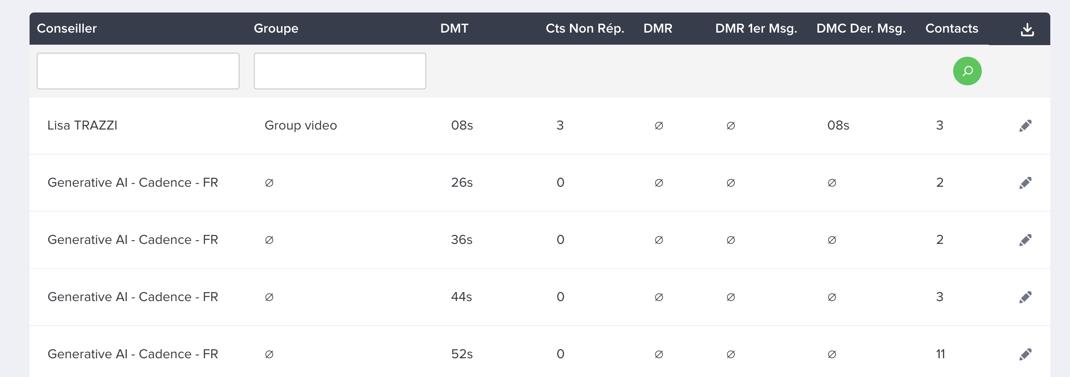
Task: Click pencil icon on the 36s row
Action: [1025, 240]
